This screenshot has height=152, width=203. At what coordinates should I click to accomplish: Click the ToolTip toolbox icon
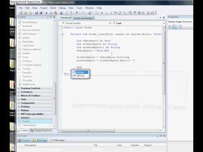(x=19, y=69)
